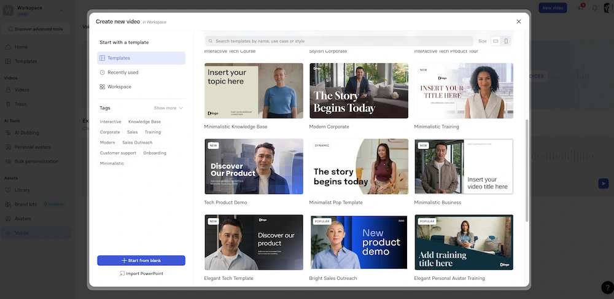
Task: Click the template list scrollbar
Action: pos(527,170)
